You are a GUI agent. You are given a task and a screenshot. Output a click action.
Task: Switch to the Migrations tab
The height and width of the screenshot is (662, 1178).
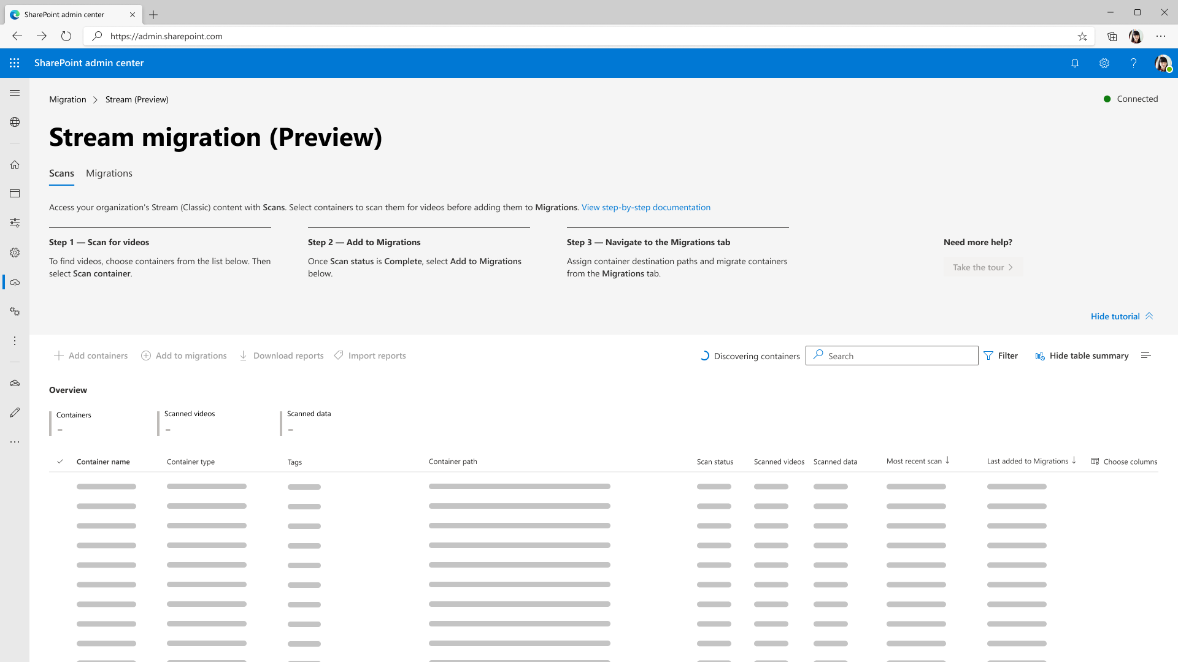(x=109, y=173)
